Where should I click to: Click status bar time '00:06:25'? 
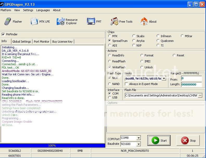[x=192, y=156]
